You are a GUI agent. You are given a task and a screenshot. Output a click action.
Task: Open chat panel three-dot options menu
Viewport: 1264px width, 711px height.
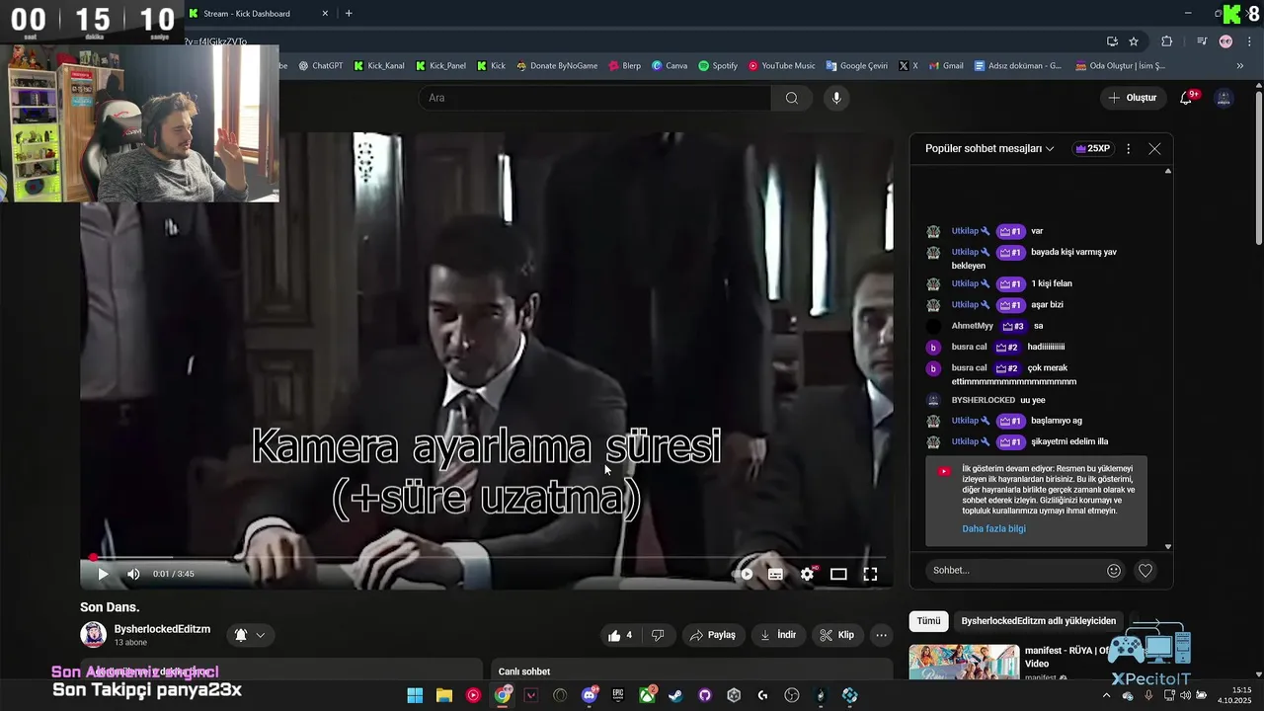tap(1129, 148)
